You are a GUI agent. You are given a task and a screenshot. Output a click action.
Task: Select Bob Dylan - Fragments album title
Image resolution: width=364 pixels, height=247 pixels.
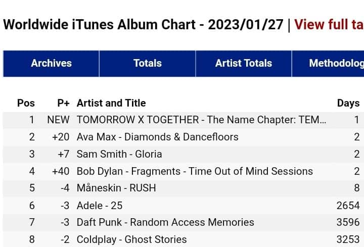(195, 171)
